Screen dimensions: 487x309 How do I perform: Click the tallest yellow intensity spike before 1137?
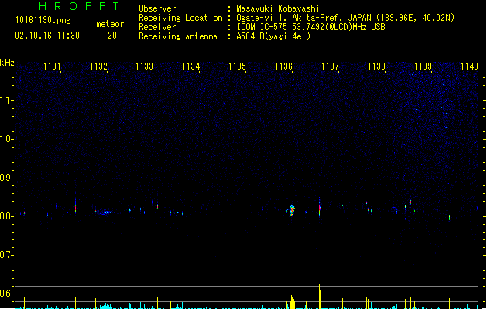[320, 296]
